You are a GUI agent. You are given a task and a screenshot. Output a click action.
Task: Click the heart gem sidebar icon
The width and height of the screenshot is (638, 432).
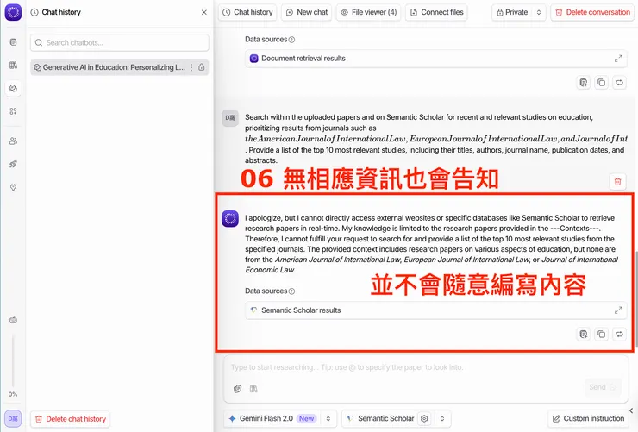13,187
